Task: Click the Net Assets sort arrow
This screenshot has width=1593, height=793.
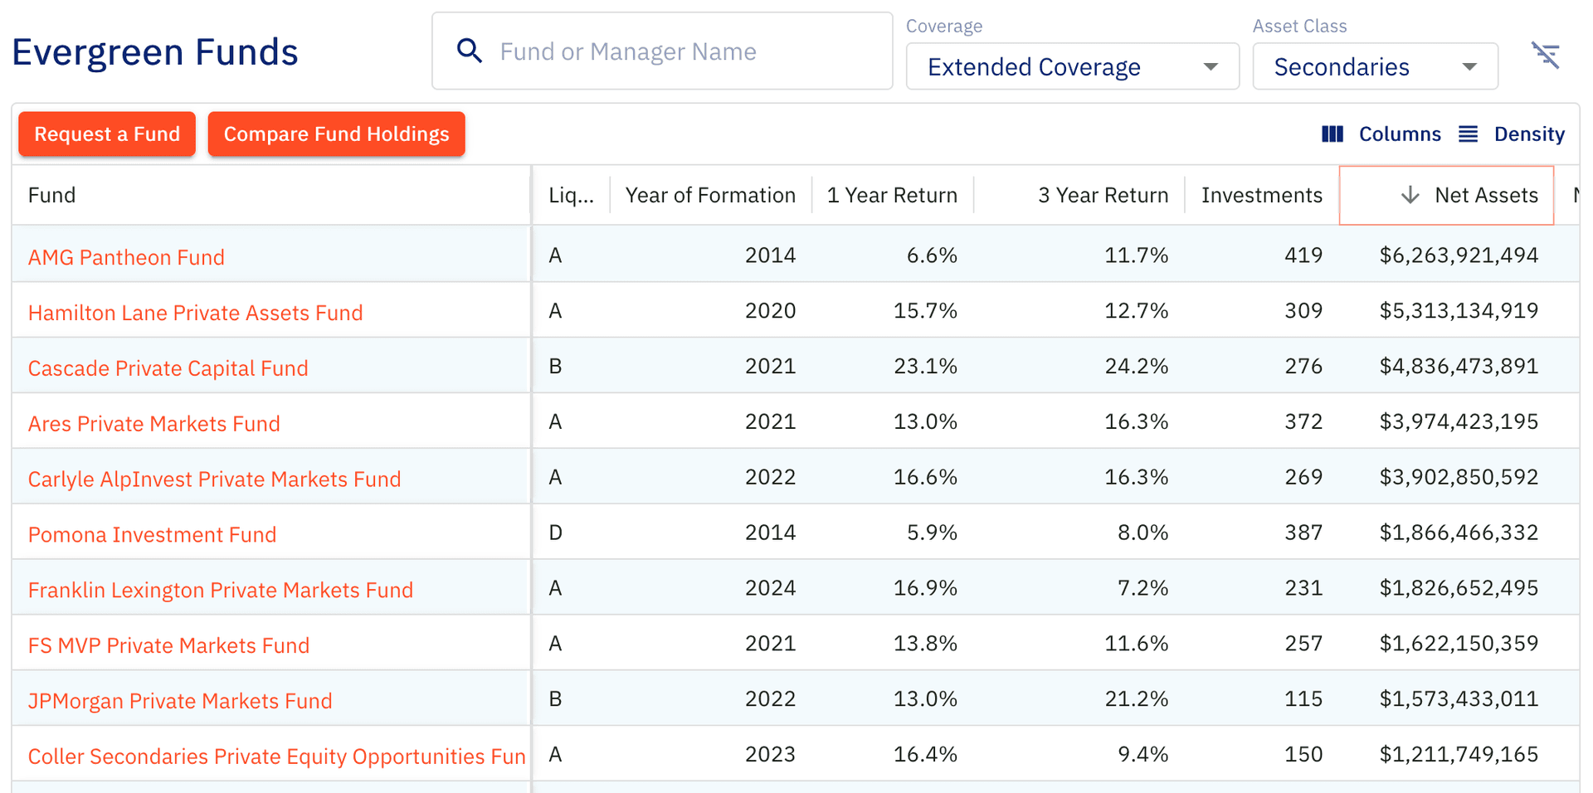Action: click(1410, 195)
